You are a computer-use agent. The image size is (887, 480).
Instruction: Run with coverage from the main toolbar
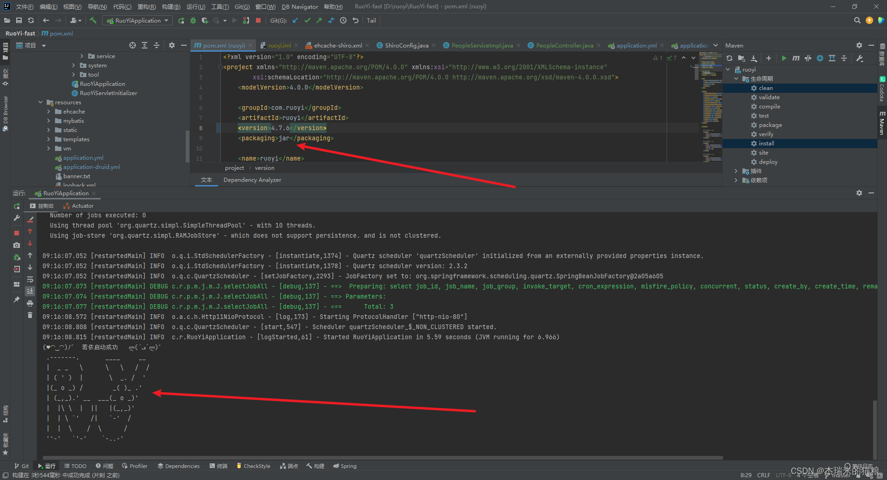205,20
